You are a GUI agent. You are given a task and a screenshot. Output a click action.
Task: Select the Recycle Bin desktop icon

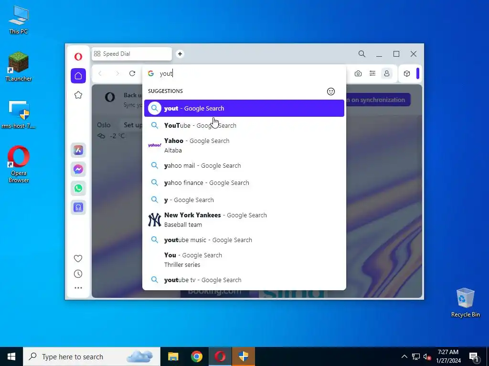(x=465, y=303)
